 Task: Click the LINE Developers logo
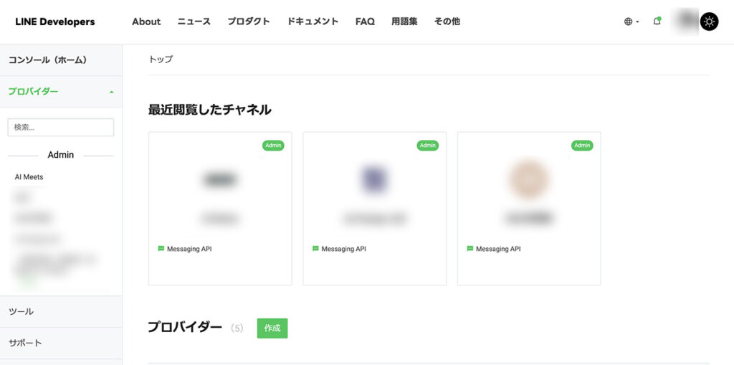click(x=54, y=22)
